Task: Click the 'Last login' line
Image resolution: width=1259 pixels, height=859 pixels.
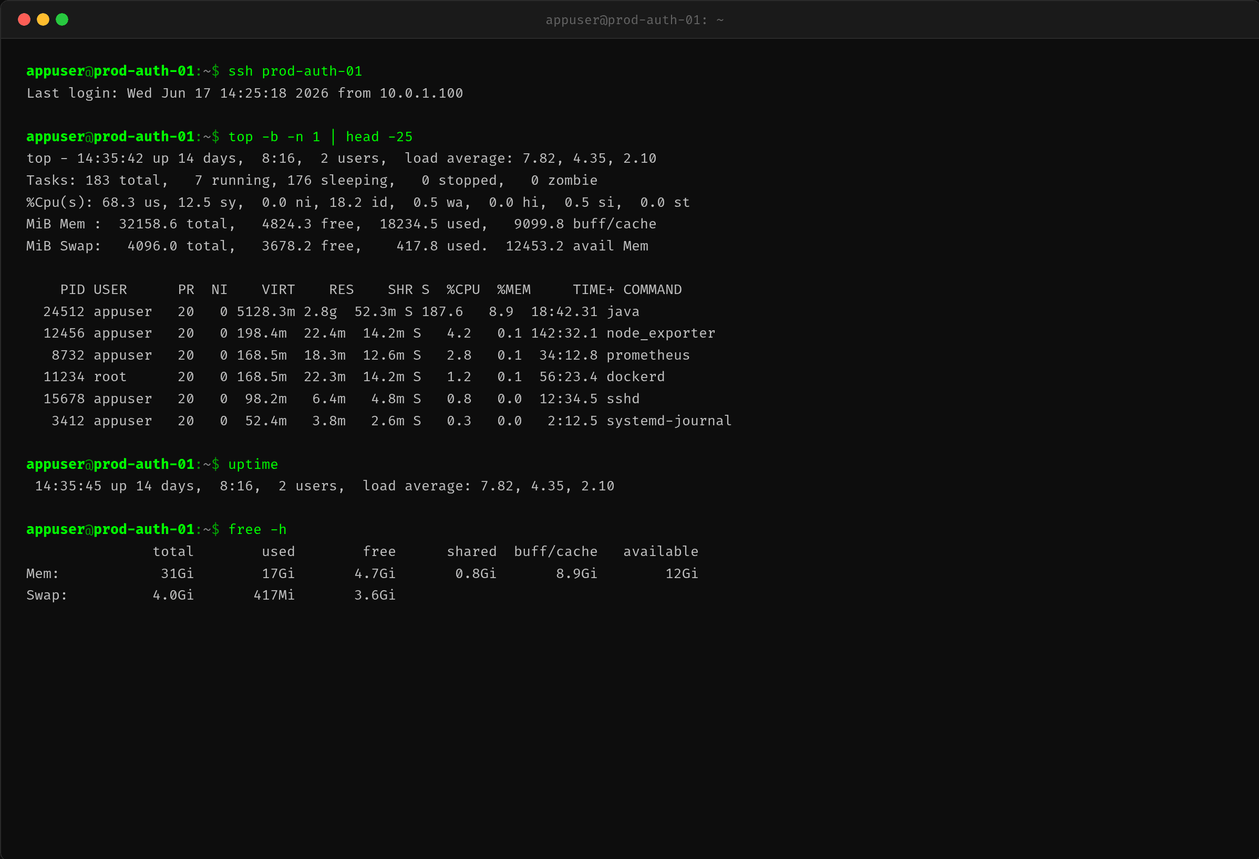Action: 244,93
